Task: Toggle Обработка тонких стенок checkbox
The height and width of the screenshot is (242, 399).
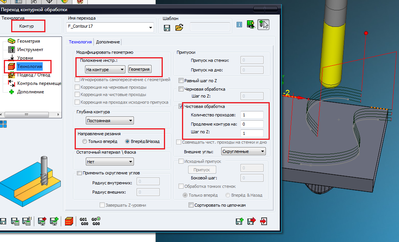Action: [x=181, y=186]
